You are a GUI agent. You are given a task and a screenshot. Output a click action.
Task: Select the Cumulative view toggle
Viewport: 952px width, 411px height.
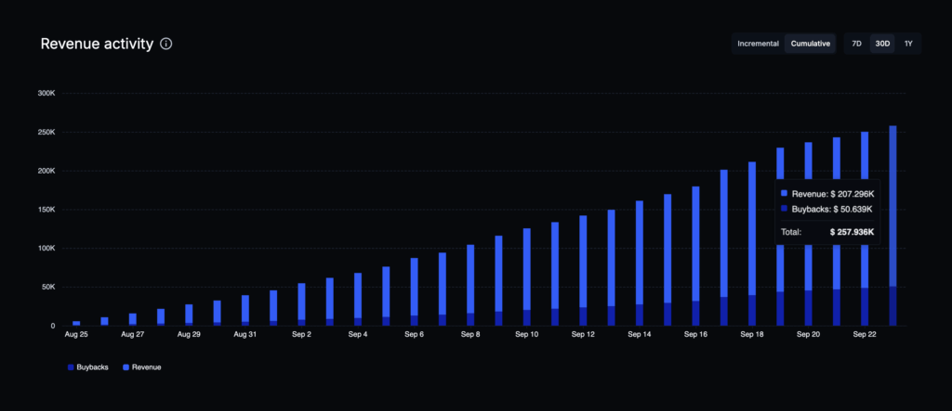tap(810, 44)
